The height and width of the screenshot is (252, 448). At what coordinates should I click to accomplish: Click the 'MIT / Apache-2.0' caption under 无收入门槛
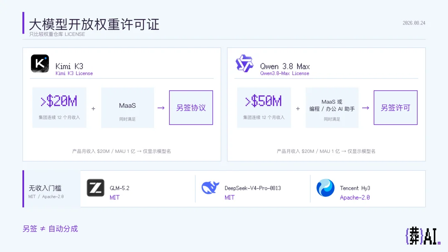pos(46,196)
